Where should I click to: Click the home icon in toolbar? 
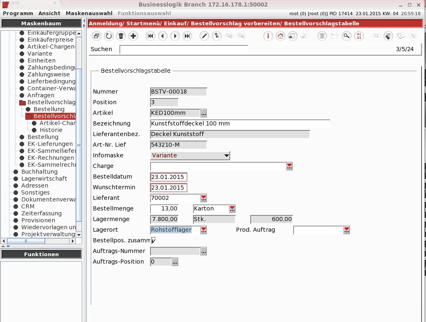point(280,36)
